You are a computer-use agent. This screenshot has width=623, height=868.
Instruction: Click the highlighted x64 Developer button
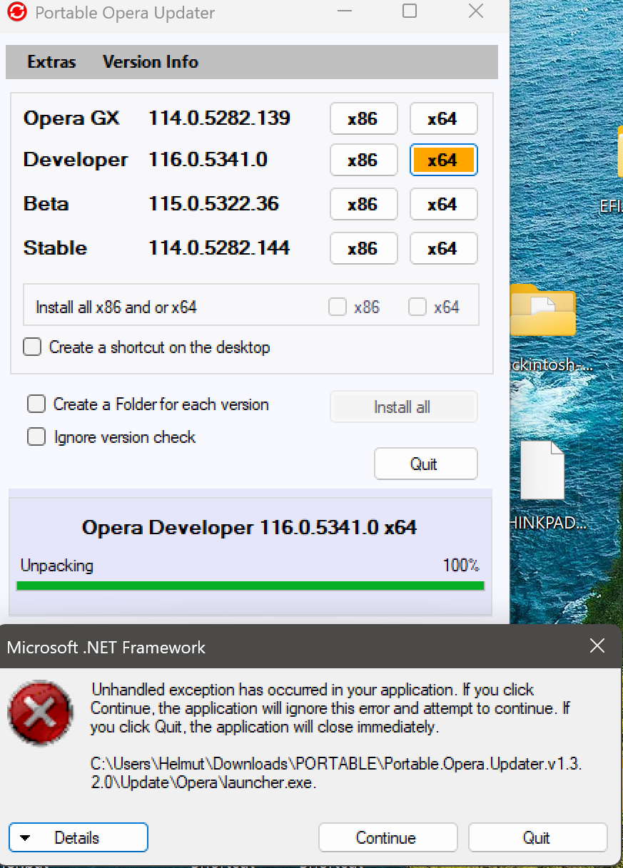point(443,160)
